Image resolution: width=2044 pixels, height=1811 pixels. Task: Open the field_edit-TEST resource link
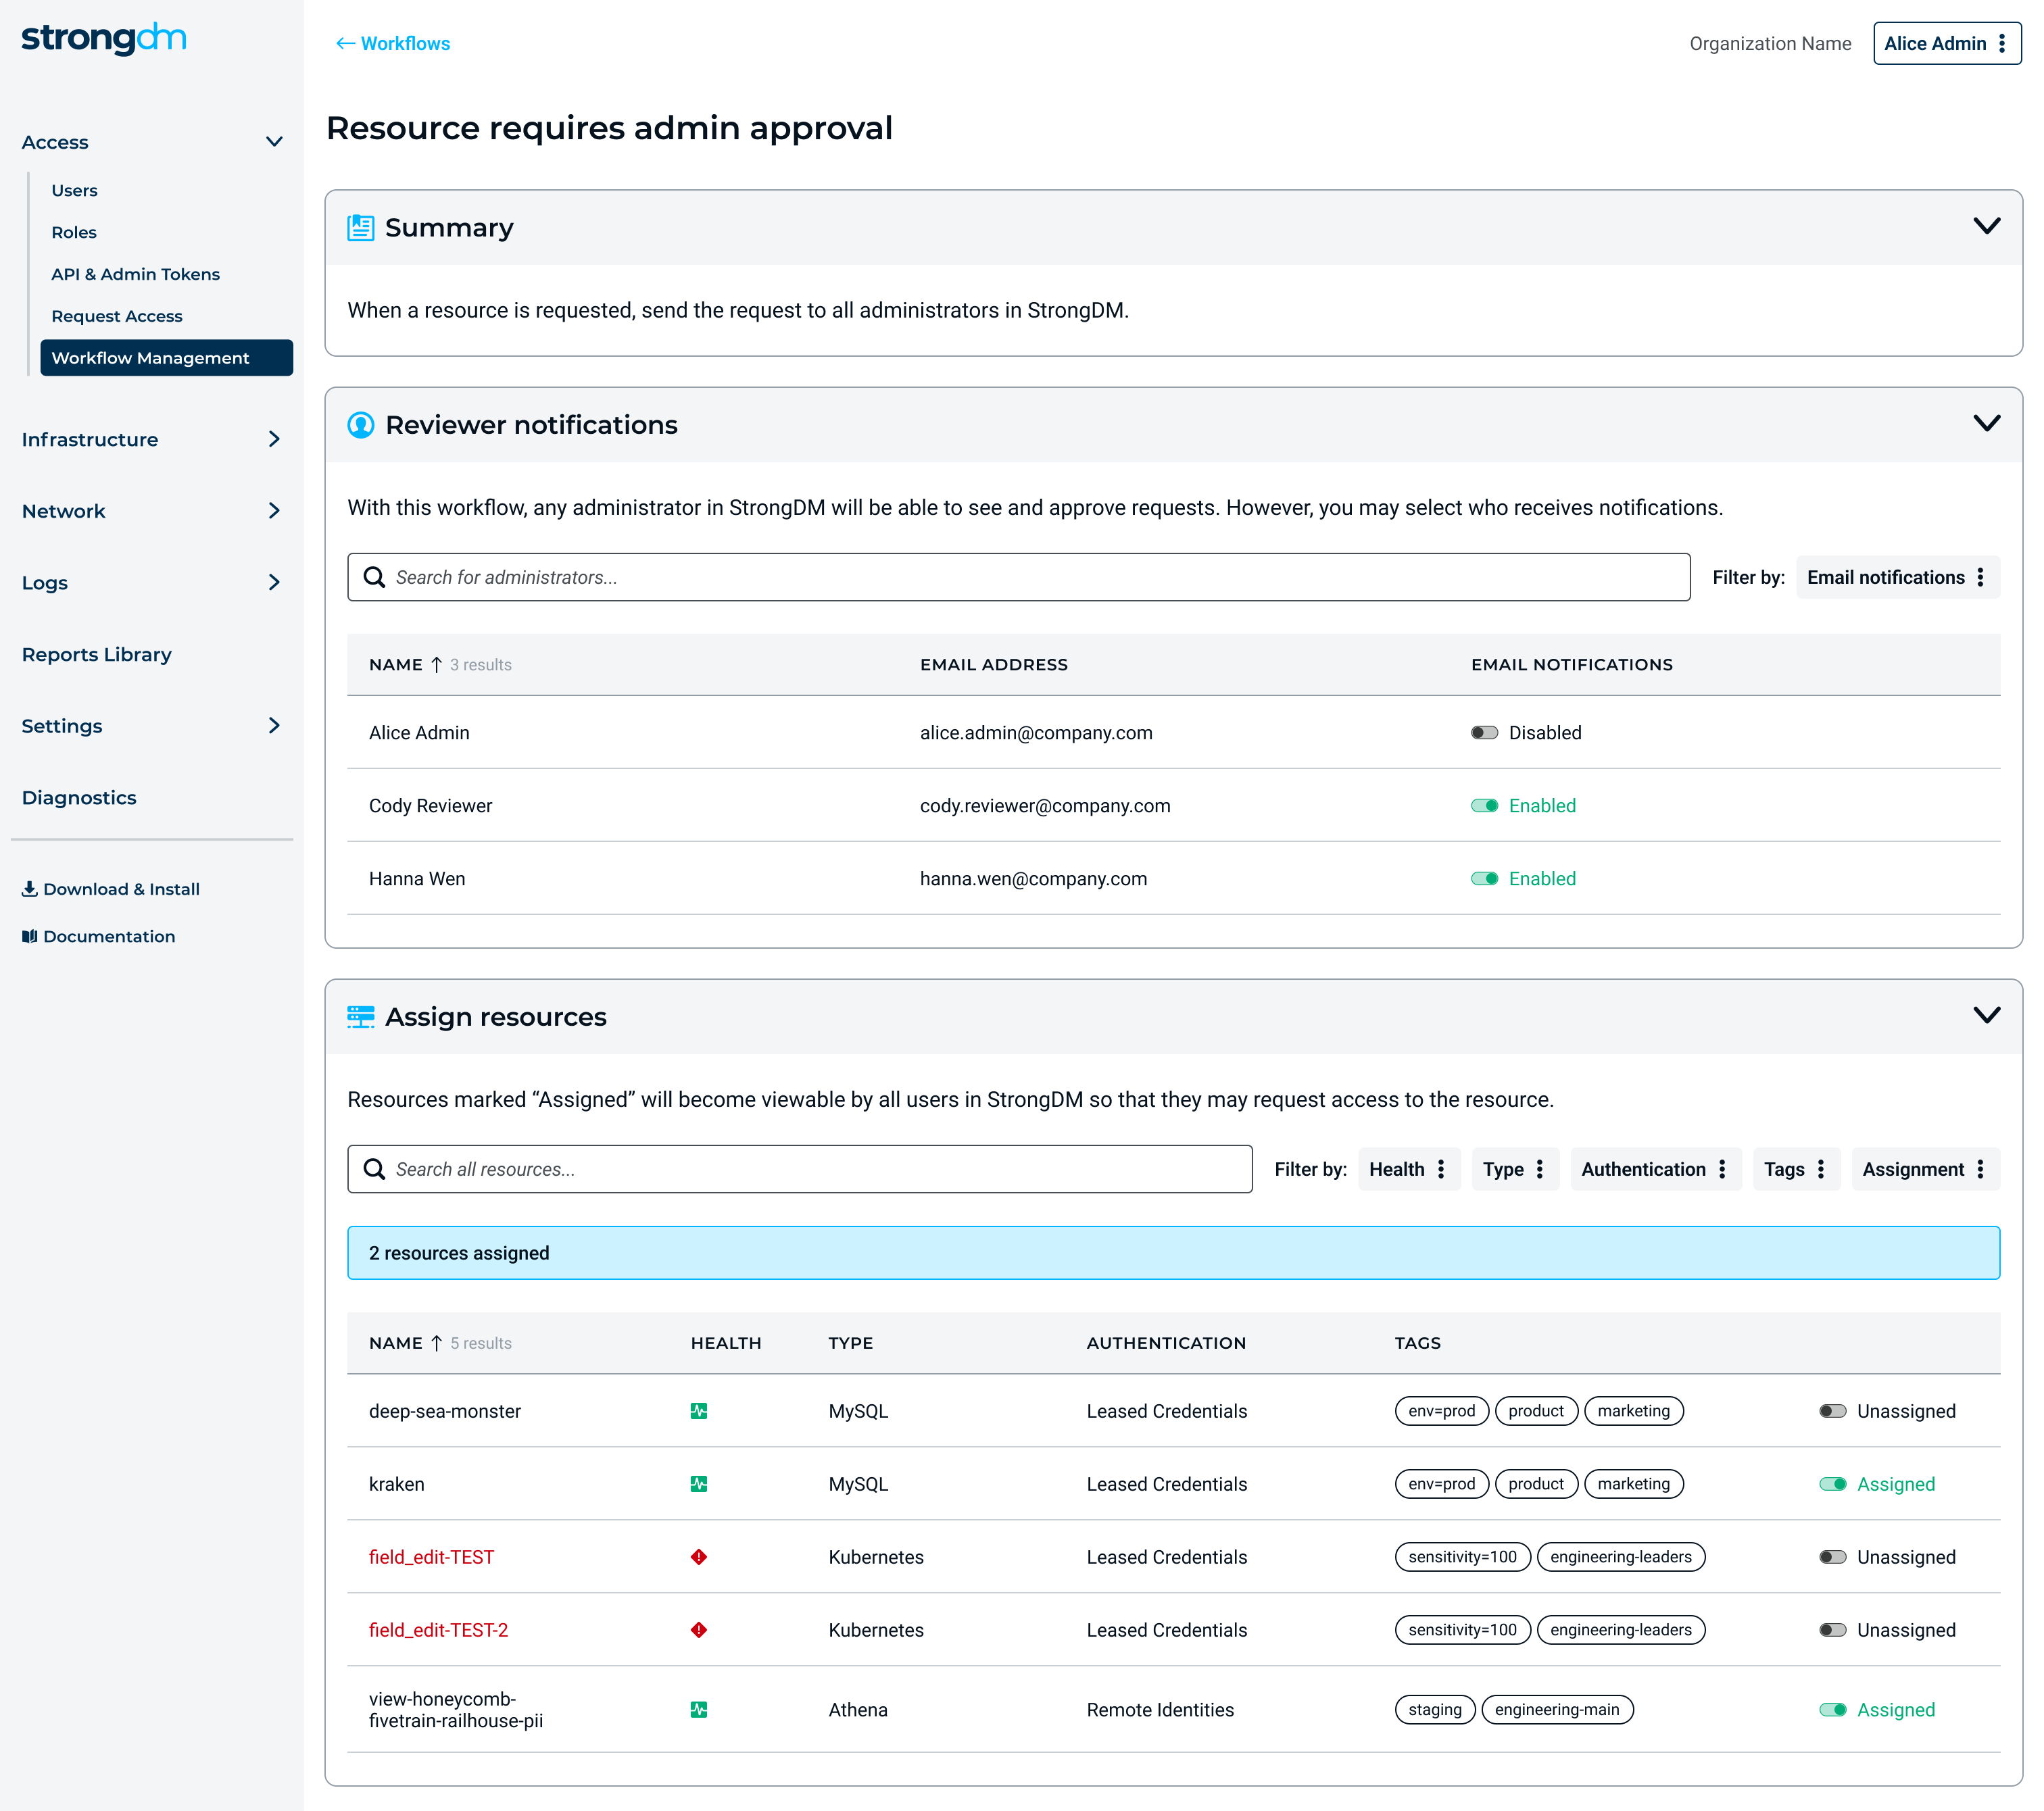coord(431,1557)
